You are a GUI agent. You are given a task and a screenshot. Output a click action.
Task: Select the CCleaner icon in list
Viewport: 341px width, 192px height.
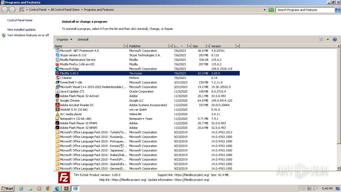pyautogui.click(x=57, y=78)
